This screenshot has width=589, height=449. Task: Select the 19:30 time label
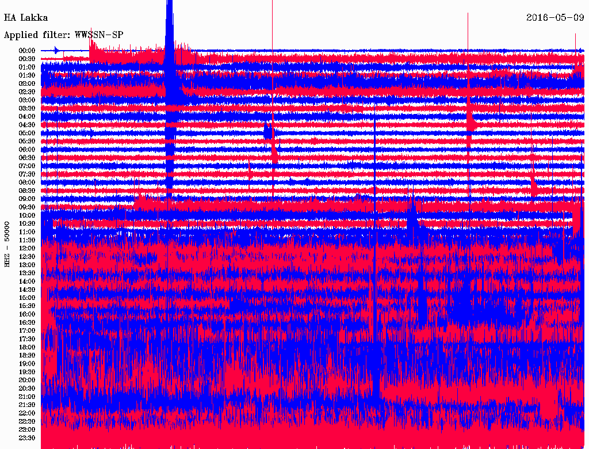[27, 372]
